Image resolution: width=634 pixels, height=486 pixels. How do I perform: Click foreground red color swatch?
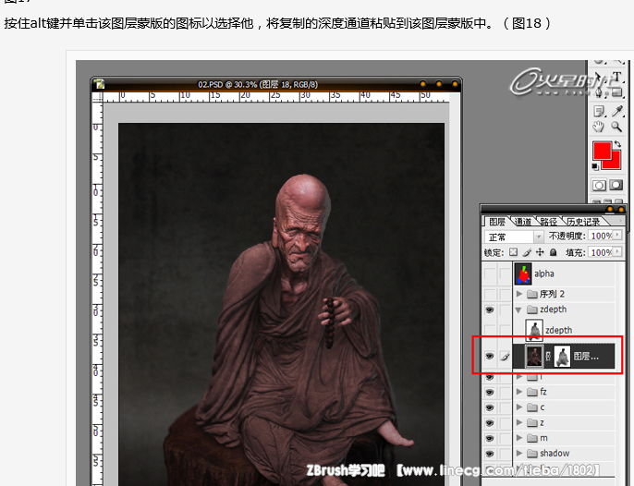point(602,151)
